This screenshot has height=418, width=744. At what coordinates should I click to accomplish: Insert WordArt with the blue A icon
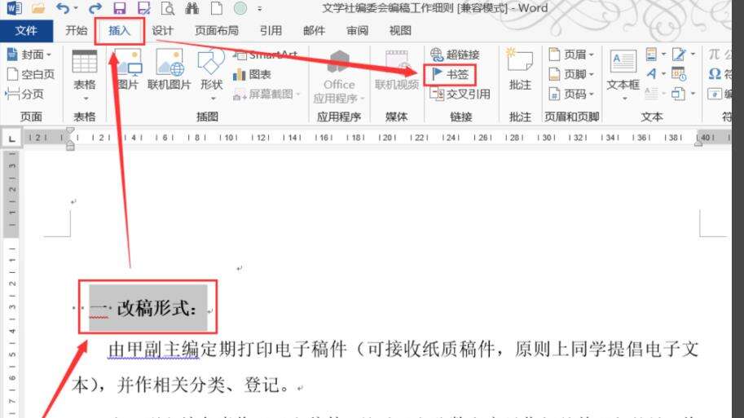tap(651, 74)
